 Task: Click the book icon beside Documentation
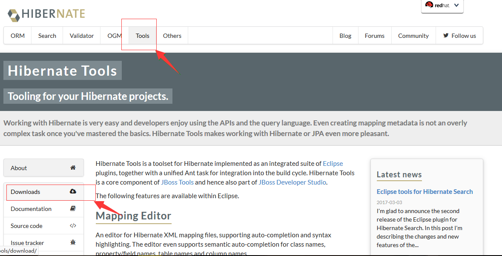pos(73,208)
